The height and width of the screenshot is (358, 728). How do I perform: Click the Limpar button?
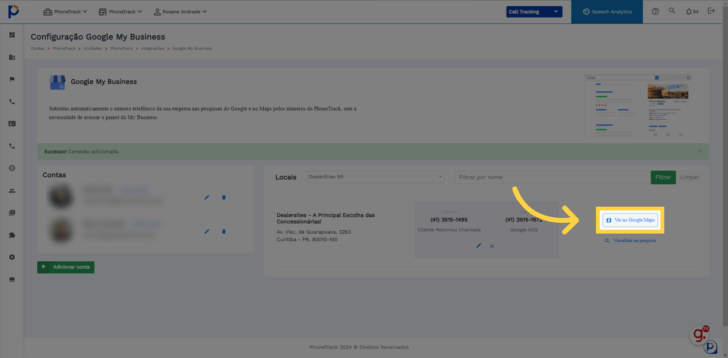pos(689,177)
